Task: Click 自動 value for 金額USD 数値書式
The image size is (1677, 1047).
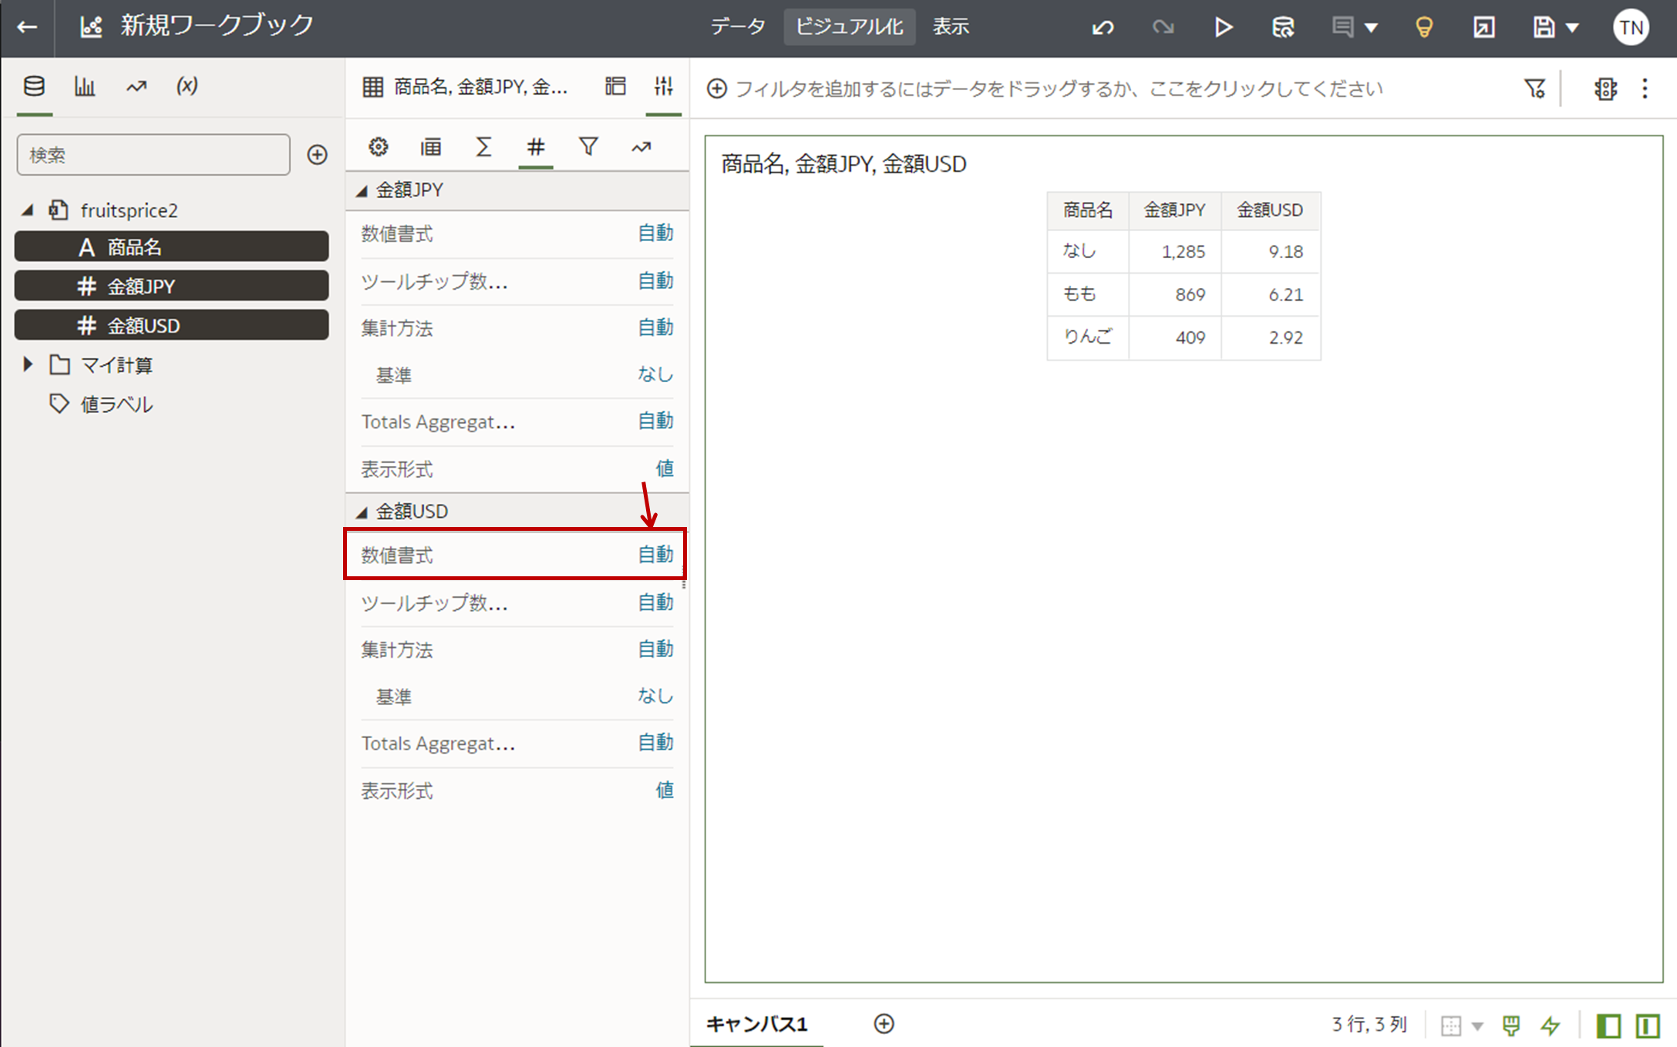Action: click(655, 555)
